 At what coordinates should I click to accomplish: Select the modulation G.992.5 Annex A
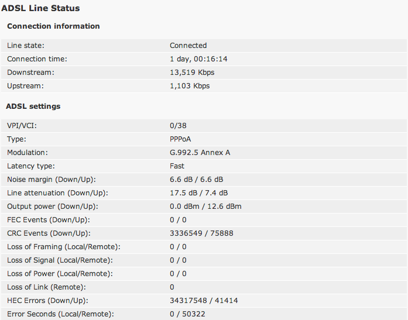(x=200, y=153)
